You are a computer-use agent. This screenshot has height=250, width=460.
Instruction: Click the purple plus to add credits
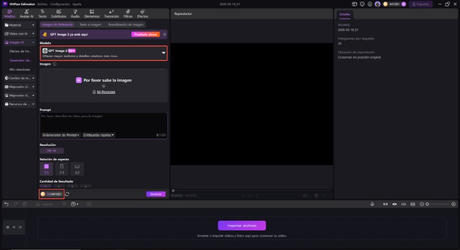[404, 4]
